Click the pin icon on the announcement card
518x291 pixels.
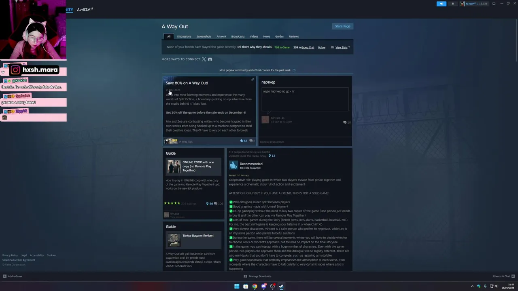(253, 80)
